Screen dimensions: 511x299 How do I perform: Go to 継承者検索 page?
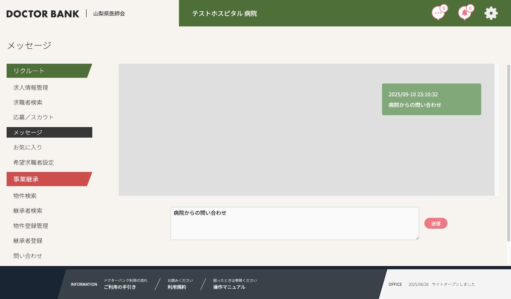click(28, 211)
